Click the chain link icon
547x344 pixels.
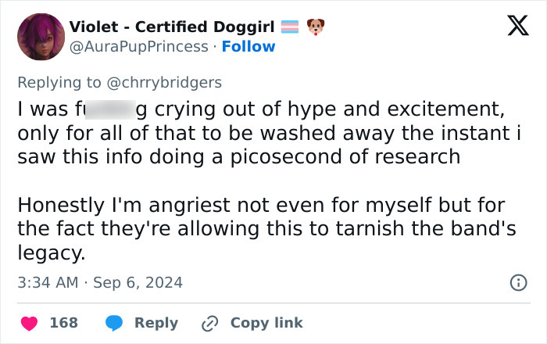209,323
